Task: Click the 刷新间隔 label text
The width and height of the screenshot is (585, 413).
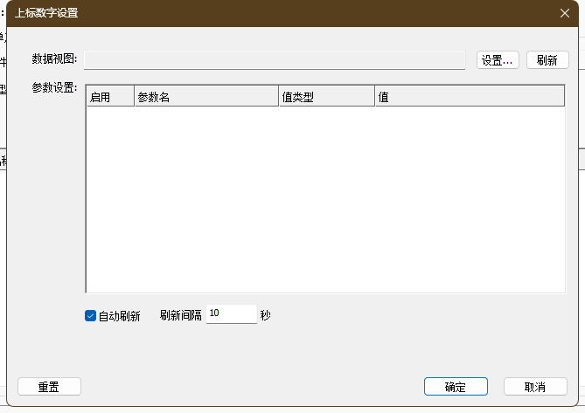Action: pyautogui.click(x=181, y=315)
